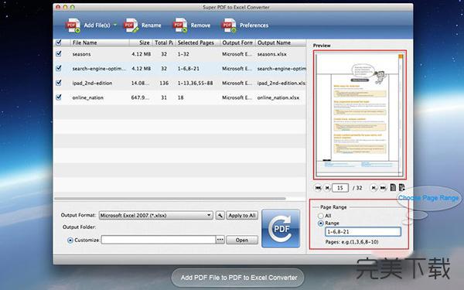Go to the first preview page

pos(318,188)
